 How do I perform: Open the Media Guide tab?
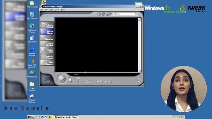point(47,32)
